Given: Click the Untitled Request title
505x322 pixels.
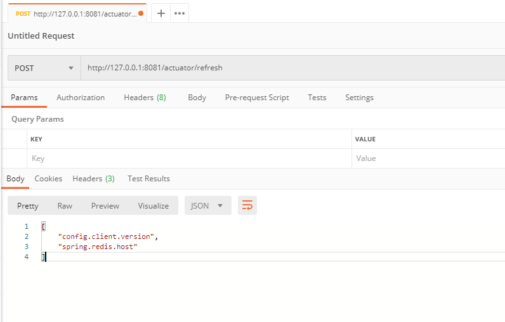Looking at the screenshot, I should 41,35.
